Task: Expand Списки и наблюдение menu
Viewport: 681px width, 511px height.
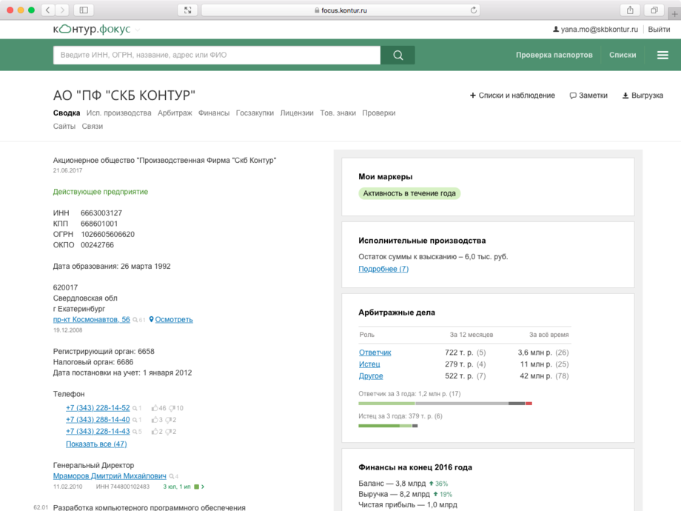Action: 512,96
